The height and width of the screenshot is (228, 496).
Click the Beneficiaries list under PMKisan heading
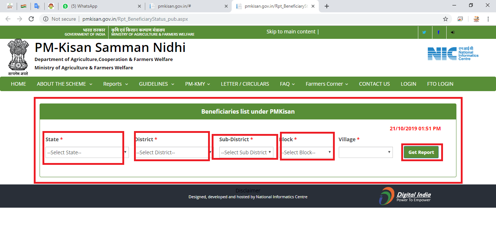point(248,111)
